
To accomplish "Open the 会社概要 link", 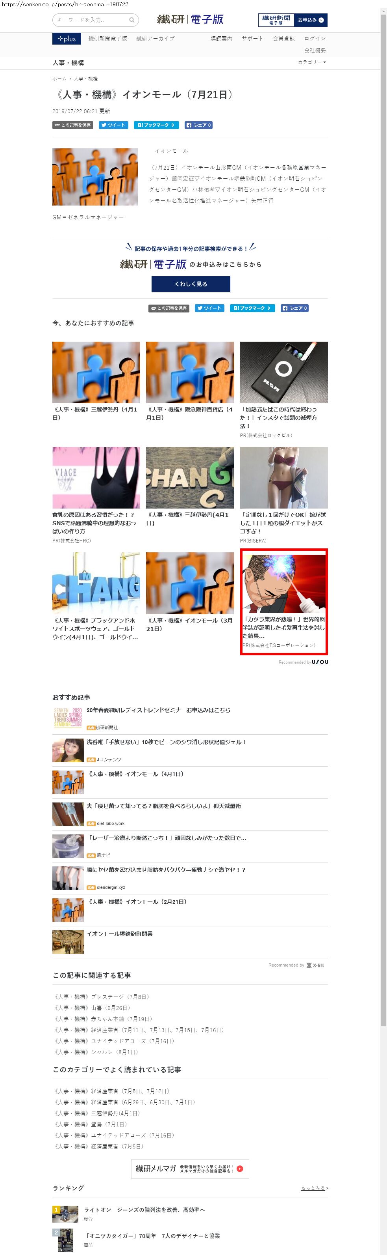I will [x=315, y=50].
